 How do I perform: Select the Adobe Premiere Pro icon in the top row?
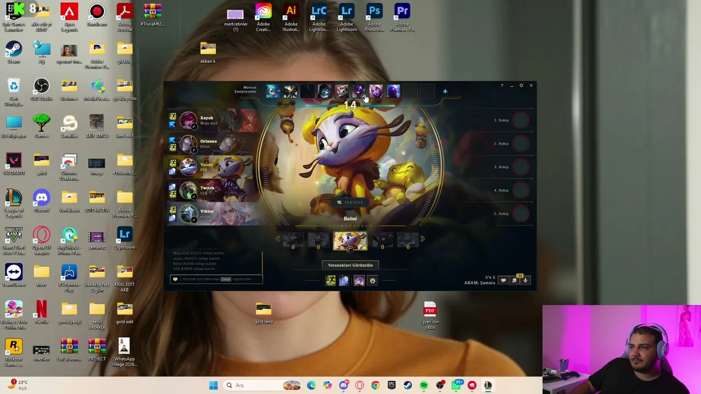tap(402, 18)
